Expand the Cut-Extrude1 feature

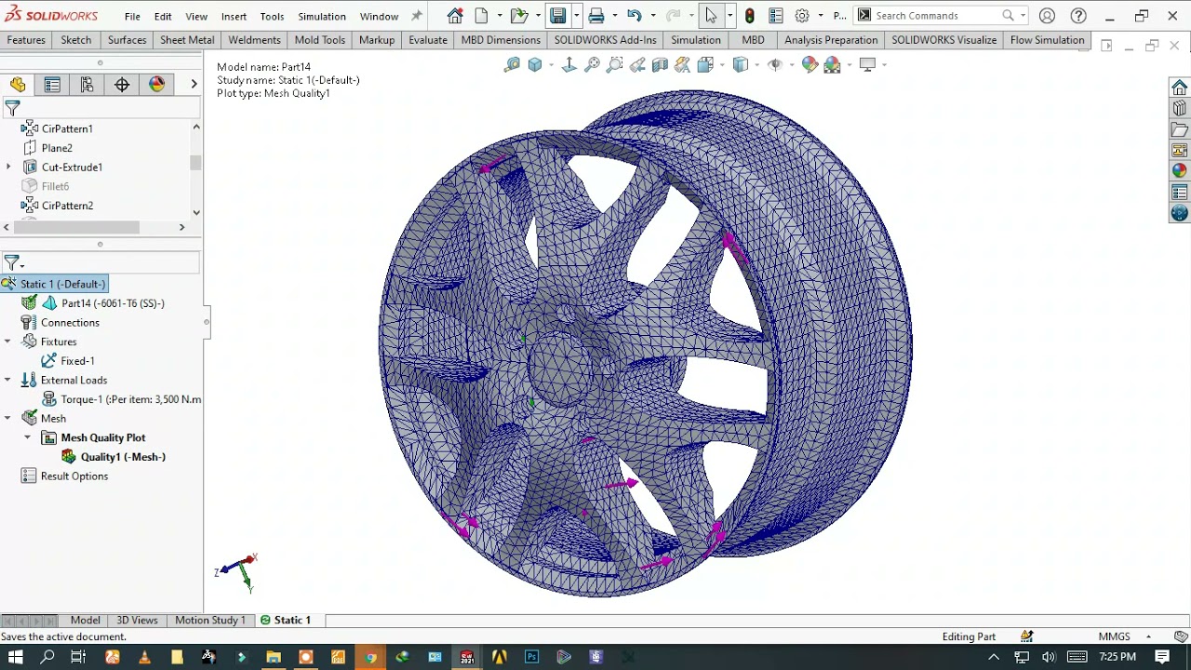click(x=8, y=167)
